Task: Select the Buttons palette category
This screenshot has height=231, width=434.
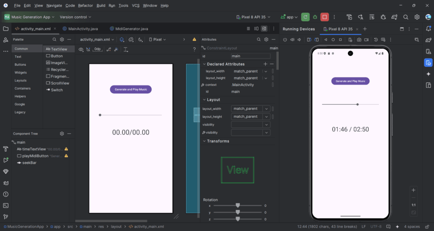Action: 20,65
